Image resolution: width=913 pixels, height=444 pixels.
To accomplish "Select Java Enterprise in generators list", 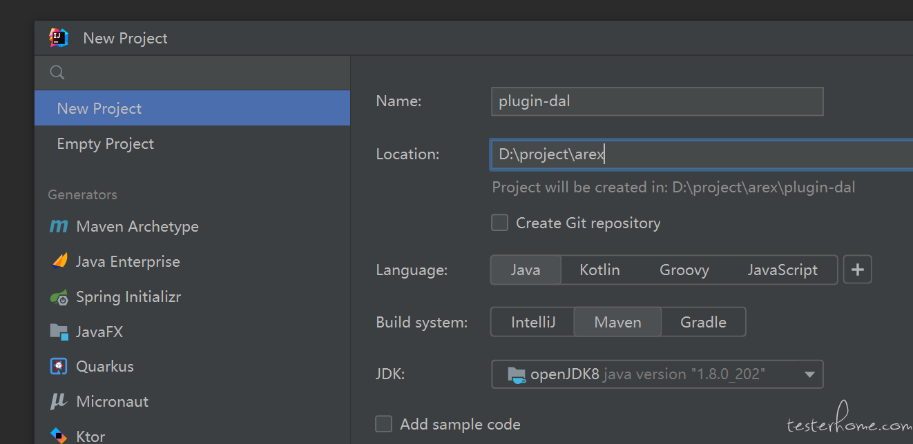I will [193, 261].
